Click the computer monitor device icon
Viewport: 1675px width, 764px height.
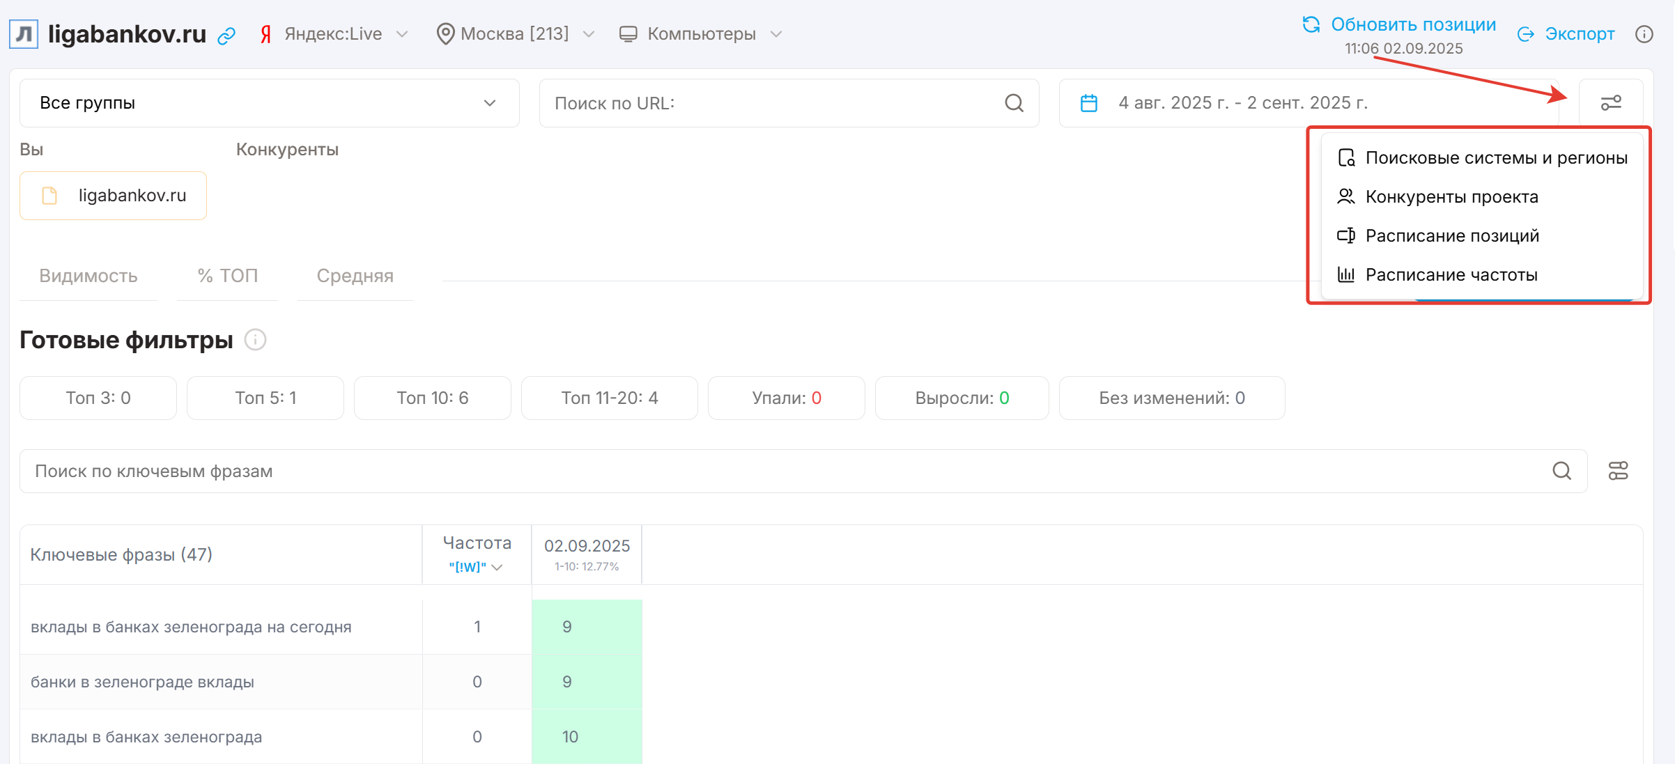(x=628, y=33)
